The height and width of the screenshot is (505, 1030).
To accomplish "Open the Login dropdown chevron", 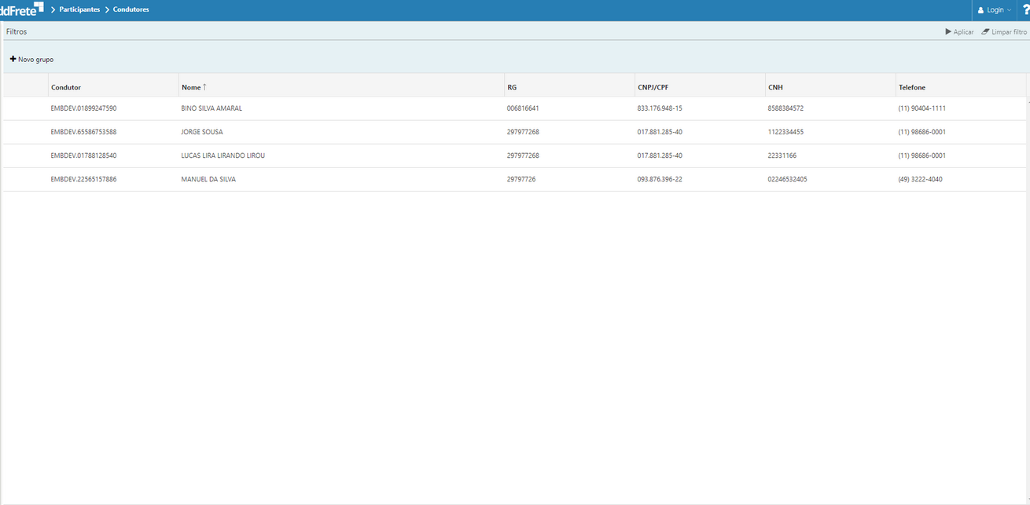I will [1009, 10].
